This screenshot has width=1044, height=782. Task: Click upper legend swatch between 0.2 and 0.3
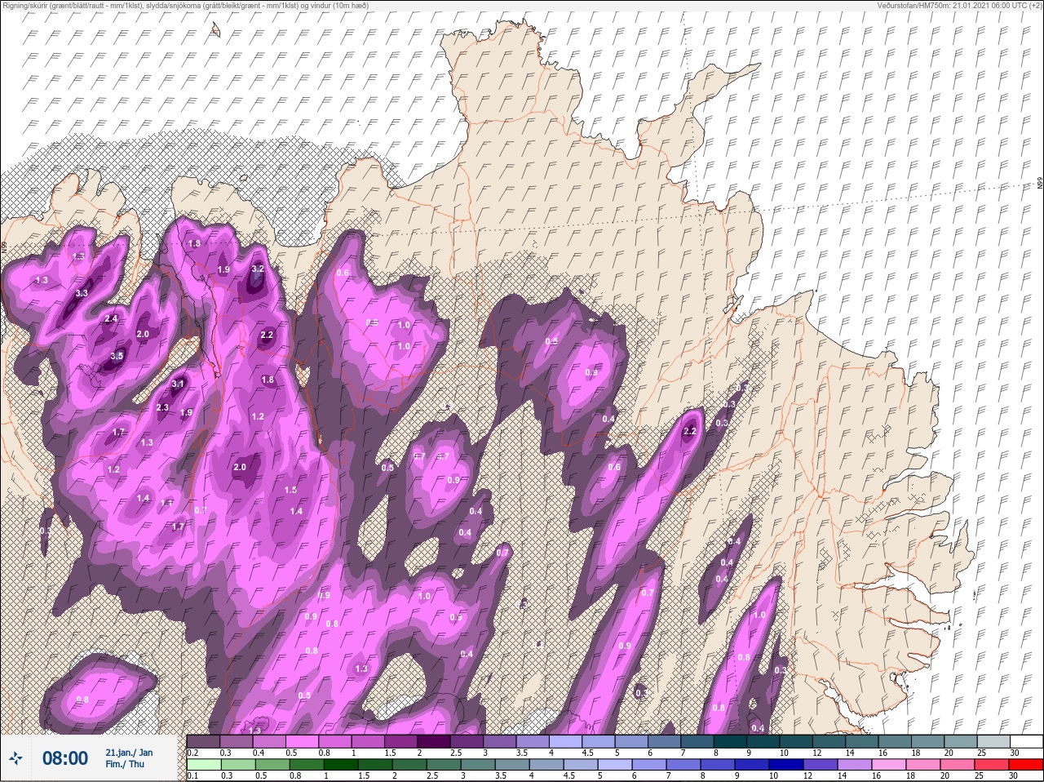click(x=203, y=742)
